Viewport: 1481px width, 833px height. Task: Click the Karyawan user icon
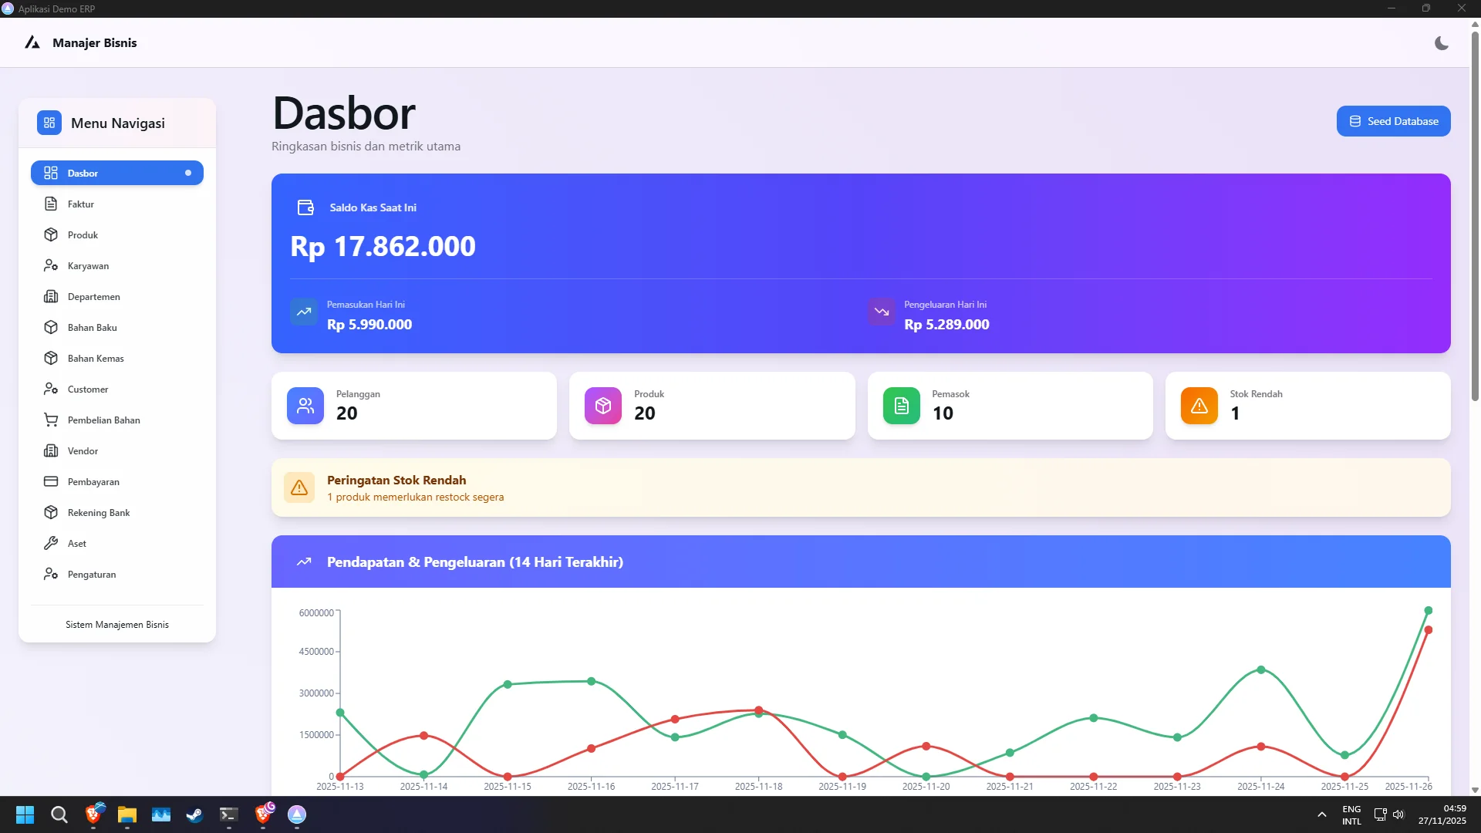coord(51,266)
